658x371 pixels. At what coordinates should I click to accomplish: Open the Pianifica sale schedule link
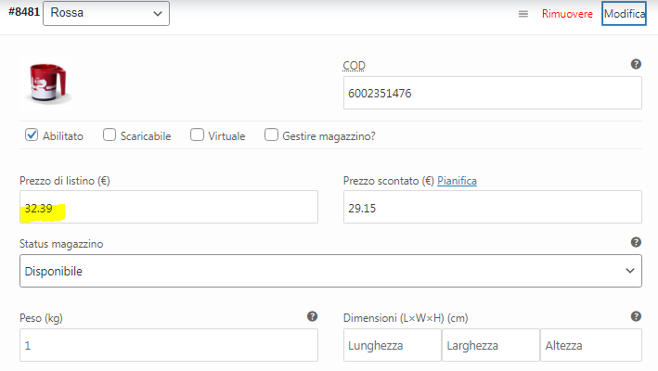click(x=457, y=181)
